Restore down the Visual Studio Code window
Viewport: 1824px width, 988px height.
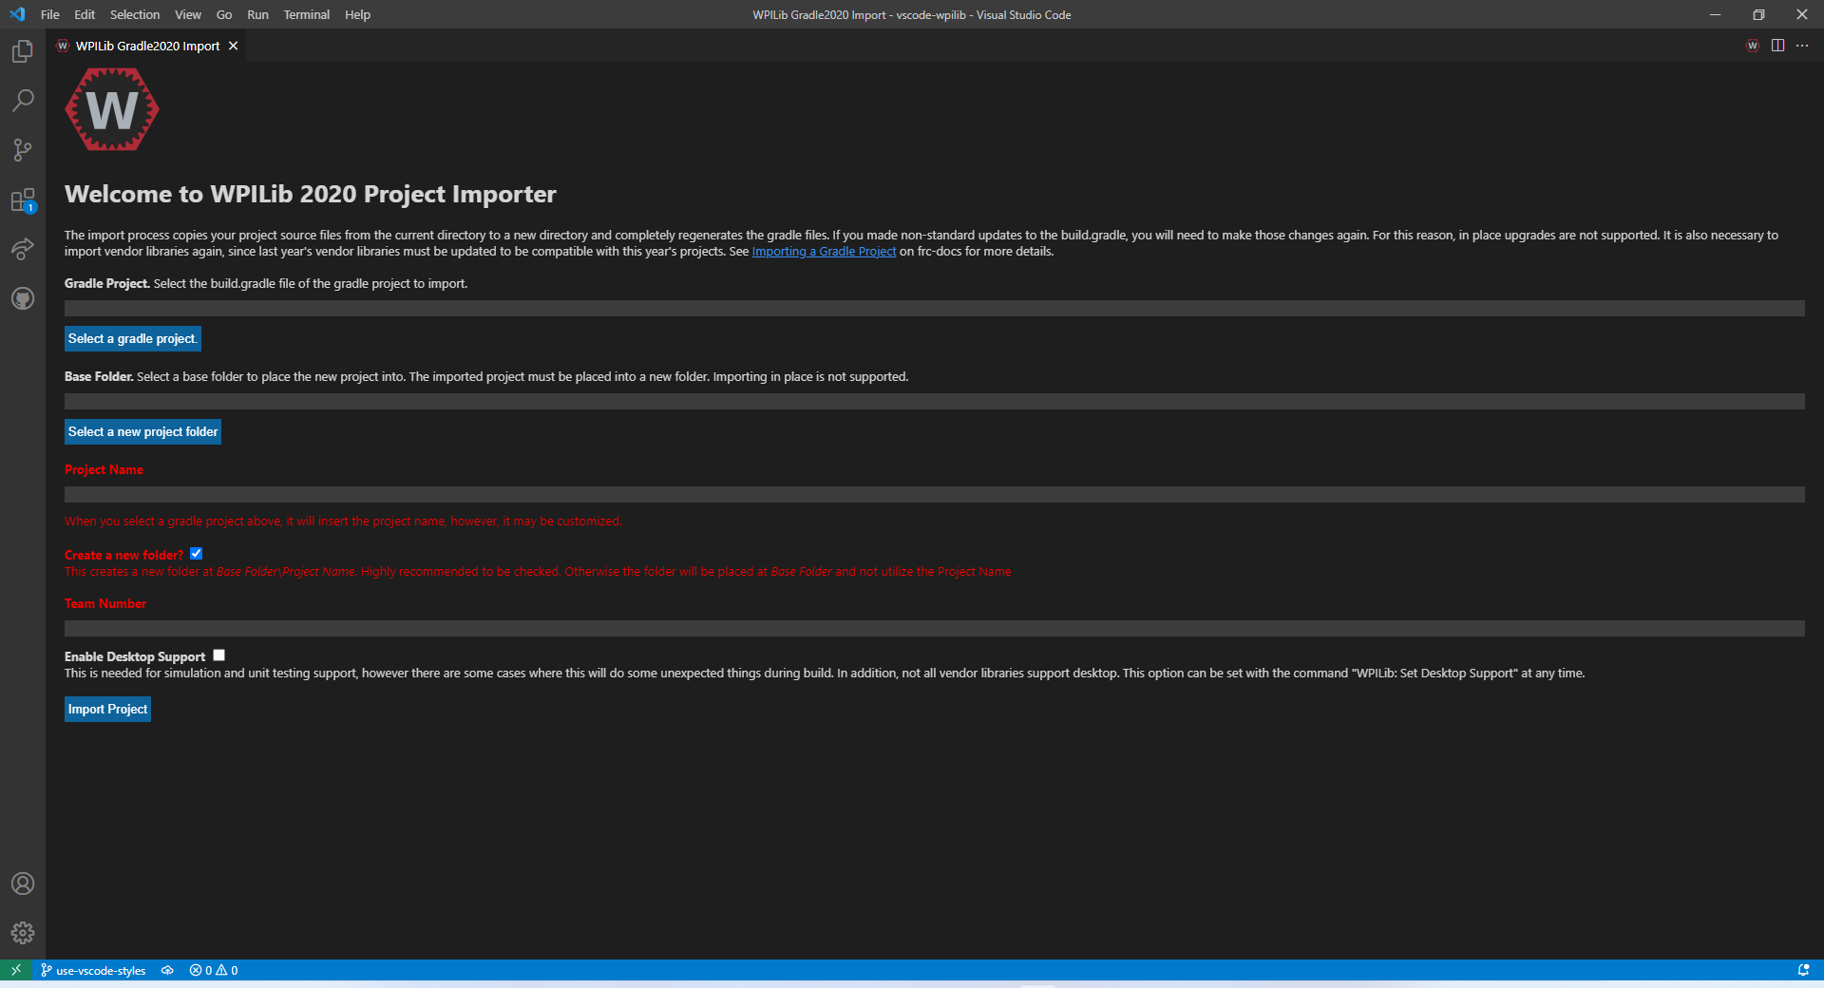tap(1758, 14)
